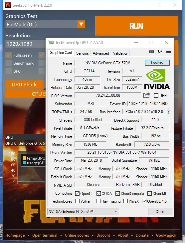Toggle the Ray Tracing checkbox

(98, 201)
